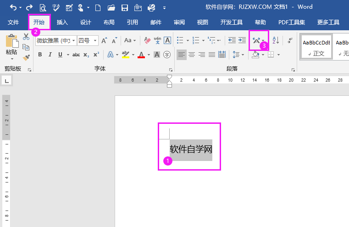
Task: Decrease paragraph indent
Action: coord(232,40)
